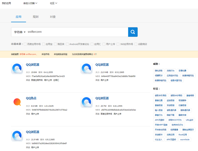Click the 读取IMEI号码 label tag
198x151 pixels.
[176, 96]
